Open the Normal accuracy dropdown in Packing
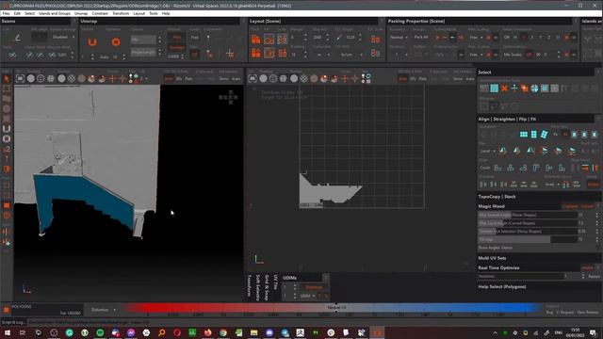 point(399,38)
